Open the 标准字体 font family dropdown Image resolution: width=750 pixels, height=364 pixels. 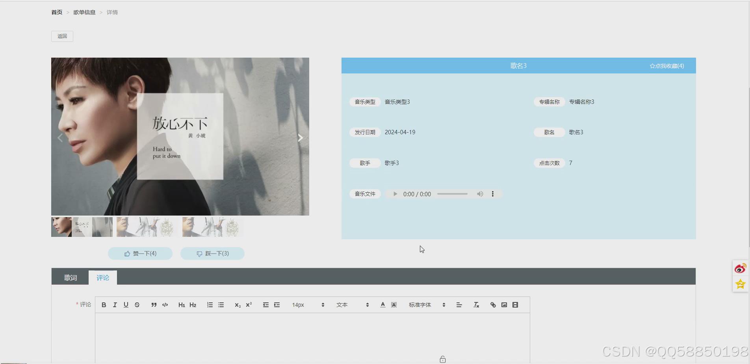point(427,305)
